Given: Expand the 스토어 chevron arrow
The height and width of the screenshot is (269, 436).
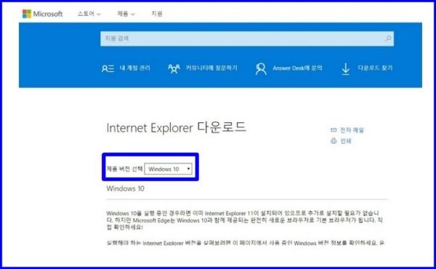Looking at the screenshot, I should click(x=98, y=15).
